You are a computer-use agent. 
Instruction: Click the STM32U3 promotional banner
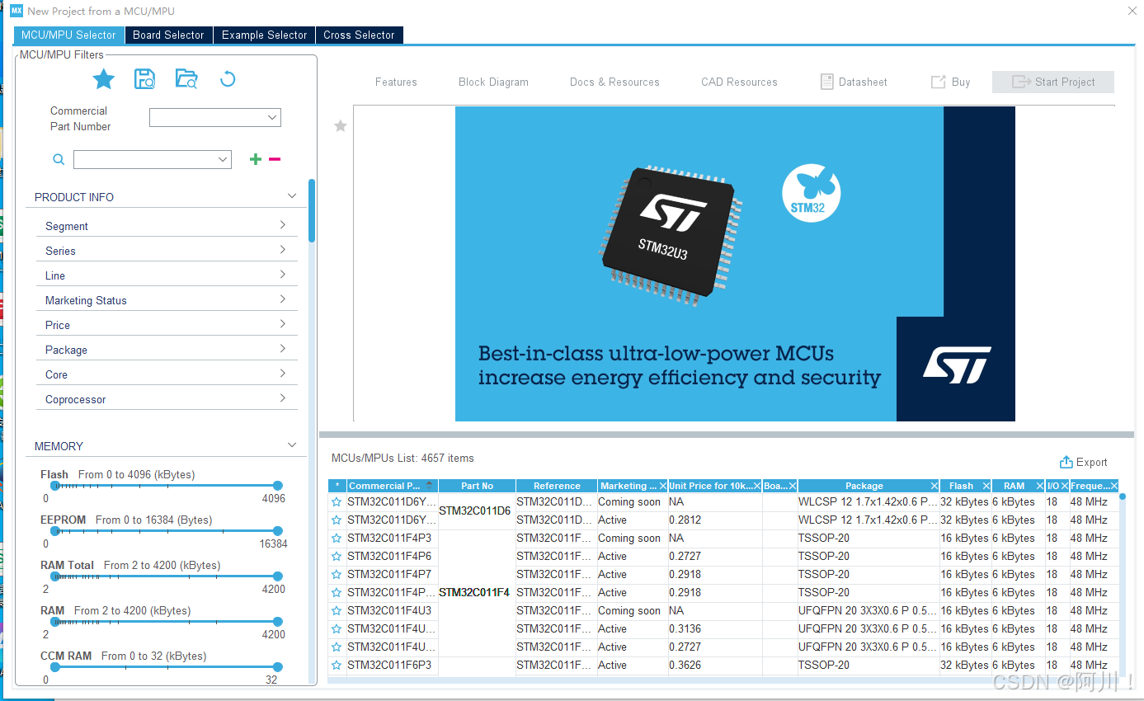tap(735, 264)
